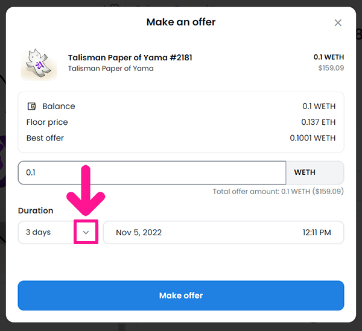Click the 0.1 WETH item price
The image size is (362, 331).
tap(329, 57)
